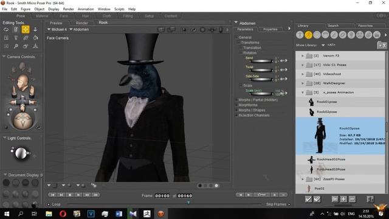Image resolution: width=389 pixels, height=219 pixels.
Task: Select the Grouping tool
Action: (6, 46)
